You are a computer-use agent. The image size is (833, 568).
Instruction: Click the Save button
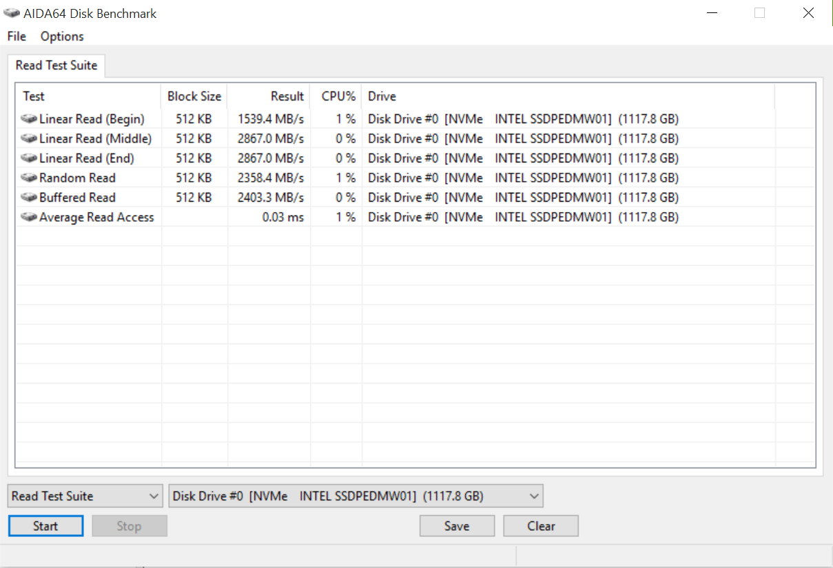457,526
